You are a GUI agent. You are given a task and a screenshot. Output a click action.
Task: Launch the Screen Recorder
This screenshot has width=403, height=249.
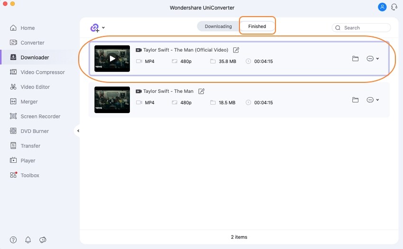[x=35, y=116]
